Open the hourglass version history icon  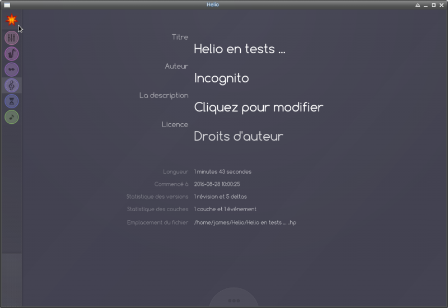tap(12, 101)
